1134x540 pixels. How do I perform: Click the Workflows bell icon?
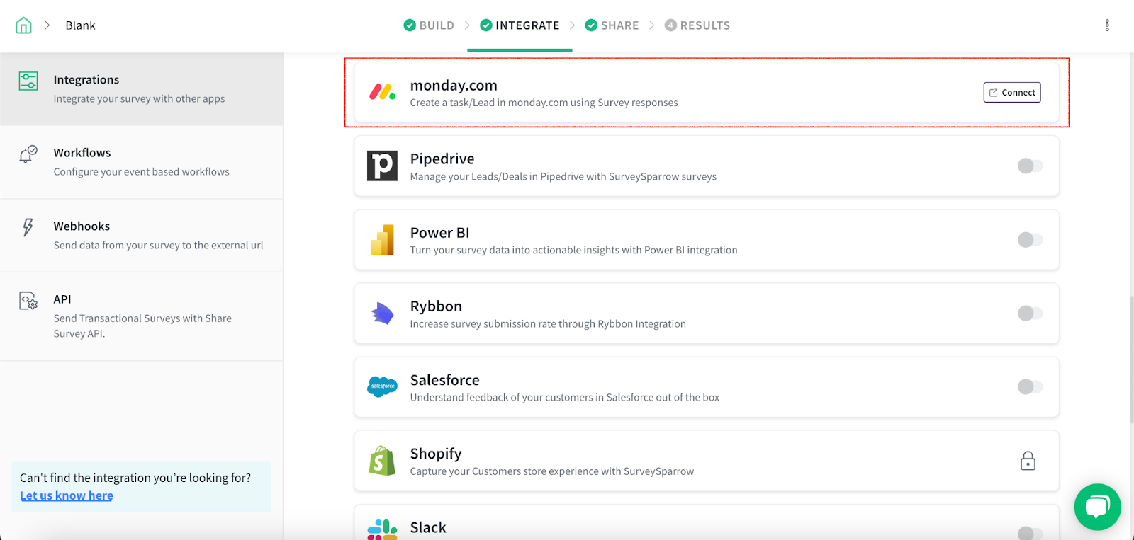pos(28,154)
